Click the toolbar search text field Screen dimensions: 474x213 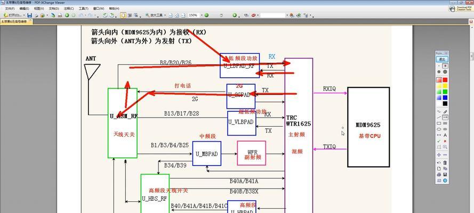tap(272, 15)
